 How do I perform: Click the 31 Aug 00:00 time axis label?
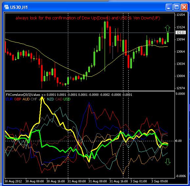pos(77,181)
